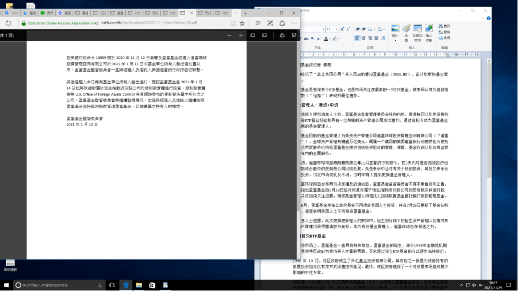Justify text in WordPad
Screen dimensions: 518x291
click(x=377, y=38)
